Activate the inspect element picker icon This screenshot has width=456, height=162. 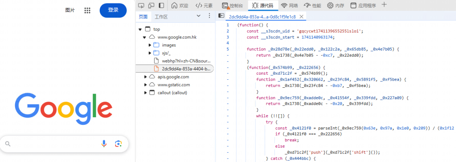click(x=141, y=5)
